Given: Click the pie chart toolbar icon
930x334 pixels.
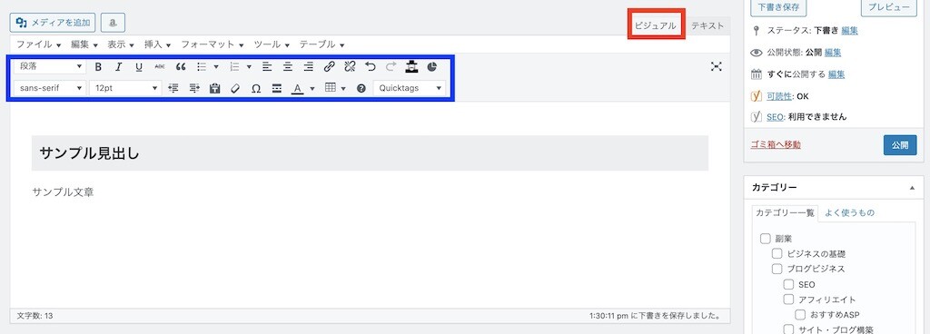Looking at the screenshot, I should tap(431, 67).
